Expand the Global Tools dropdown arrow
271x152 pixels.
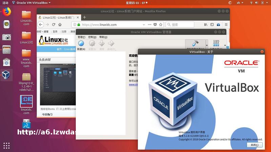[225, 45]
